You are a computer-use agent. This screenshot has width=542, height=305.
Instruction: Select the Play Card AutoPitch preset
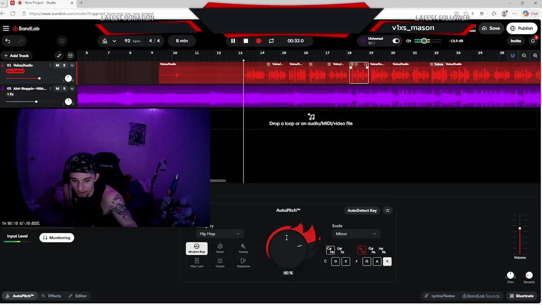(196, 263)
